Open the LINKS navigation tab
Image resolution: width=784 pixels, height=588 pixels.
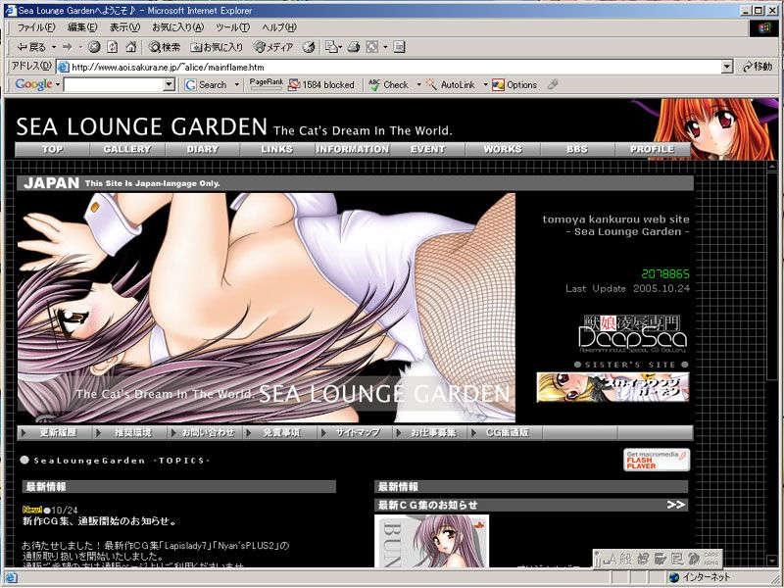tap(277, 149)
